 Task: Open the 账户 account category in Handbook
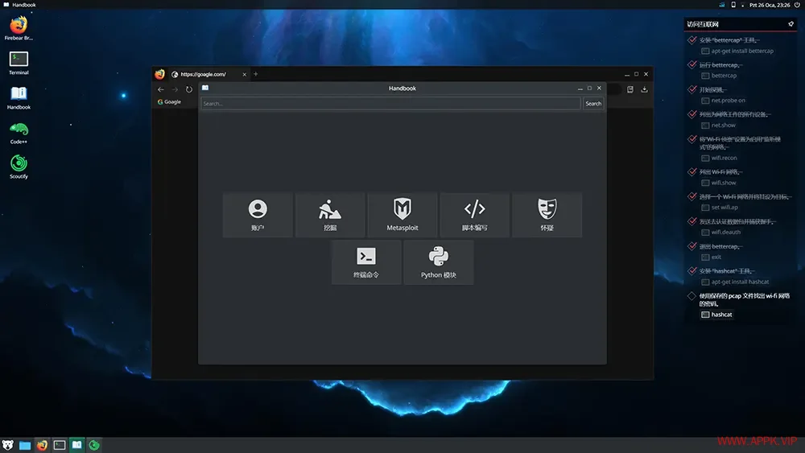click(x=258, y=215)
